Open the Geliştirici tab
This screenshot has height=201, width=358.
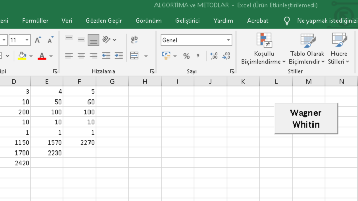click(x=188, y=21)
